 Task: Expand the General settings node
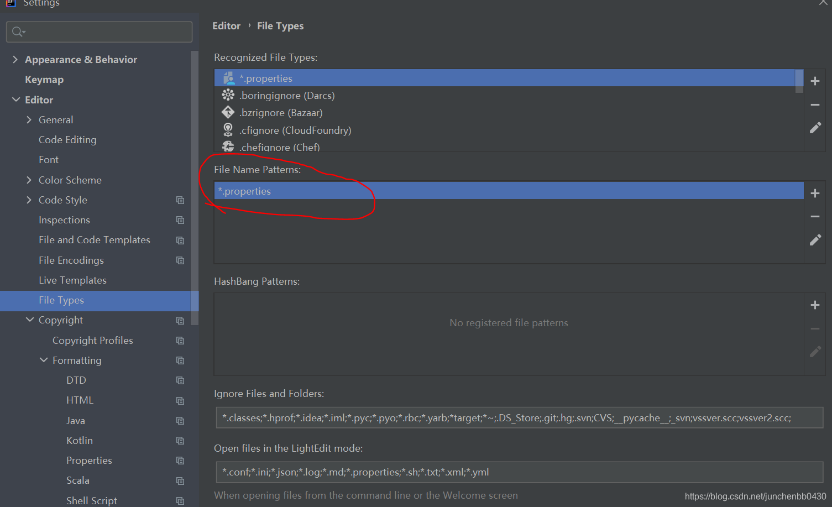pos(29,119)
